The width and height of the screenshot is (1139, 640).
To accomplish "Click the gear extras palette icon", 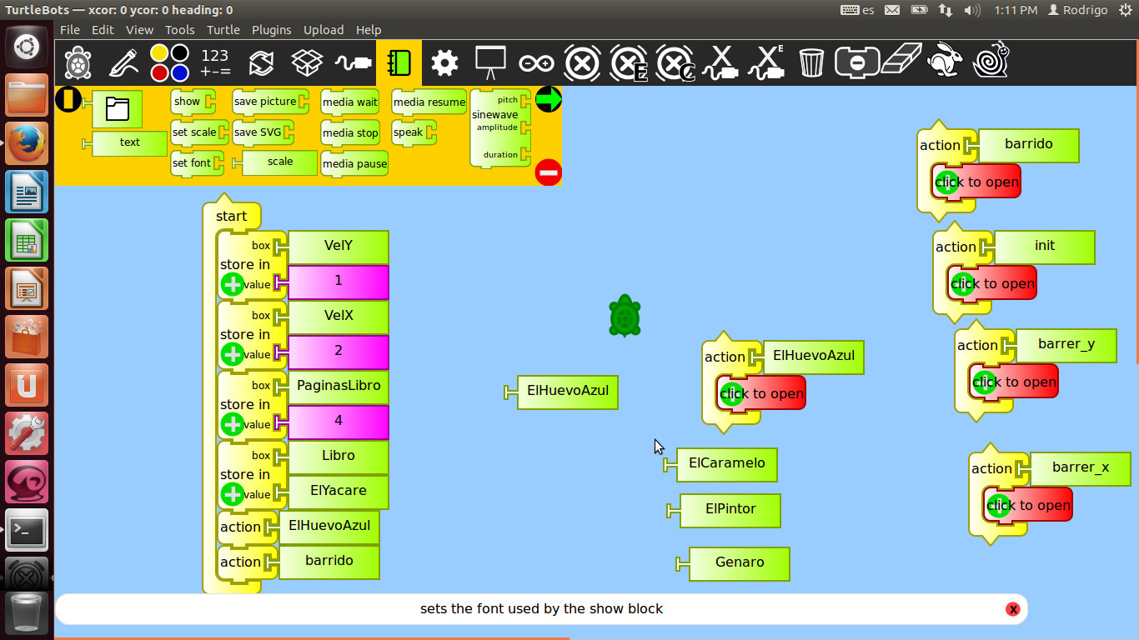I will pyautogui.click(x=444, y=62).
